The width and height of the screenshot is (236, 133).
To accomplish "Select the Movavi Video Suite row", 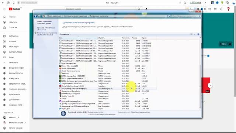I will point(108,66).
